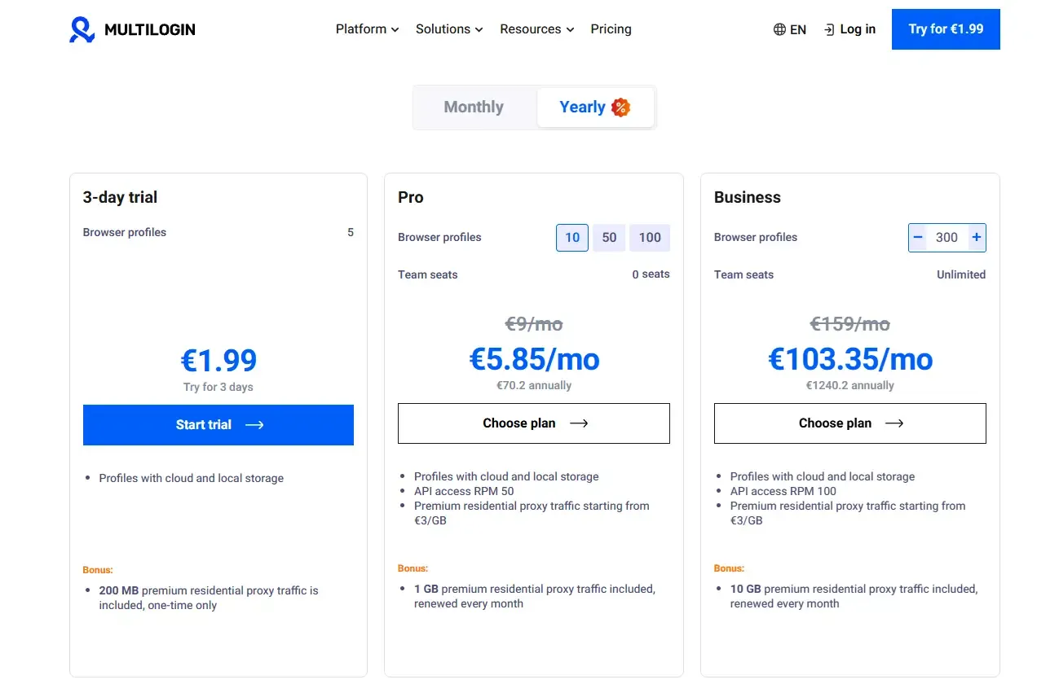The height and width of the screenshot is (684, 1059).
Task: Select 100 browser profiles for Pro
Action: click(650, 237)
